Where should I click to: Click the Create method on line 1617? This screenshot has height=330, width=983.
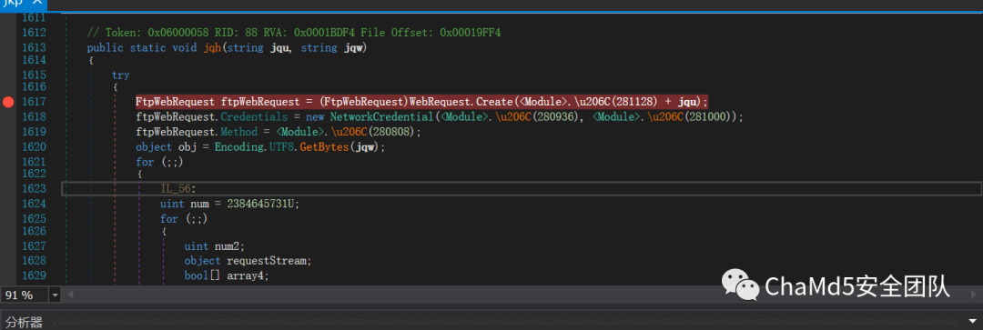click(495, 102)
